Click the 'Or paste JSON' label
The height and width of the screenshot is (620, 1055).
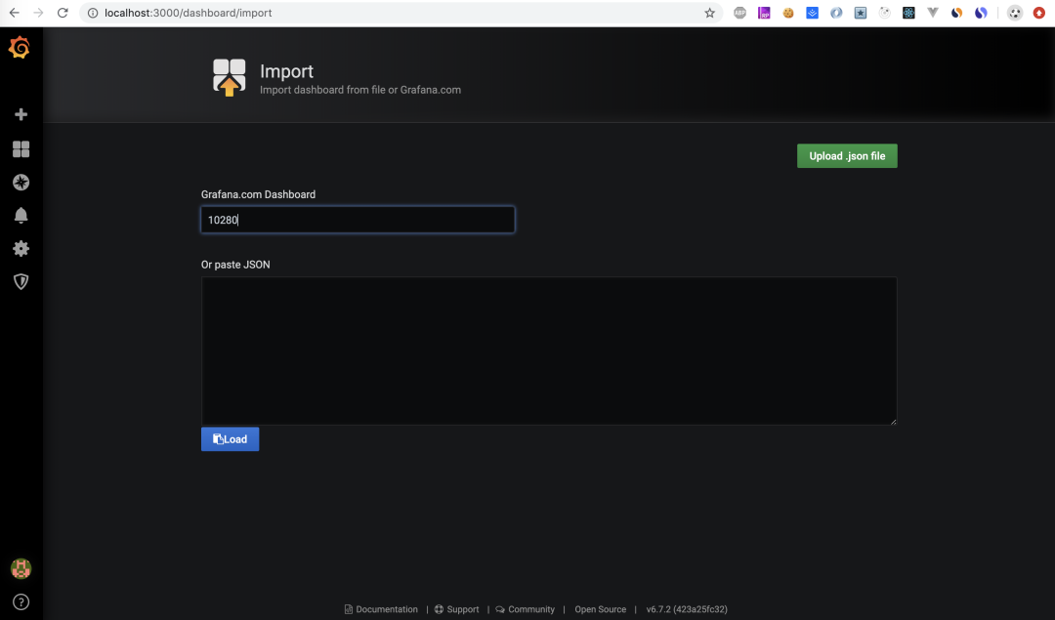(x=235, y=265)
